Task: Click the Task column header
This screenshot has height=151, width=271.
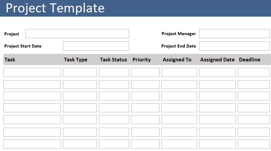Action: coord(10,60)
